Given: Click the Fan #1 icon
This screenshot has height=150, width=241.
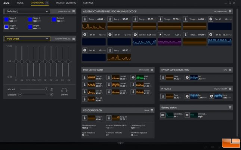Looking at the screenshot, I should (110, 35).
